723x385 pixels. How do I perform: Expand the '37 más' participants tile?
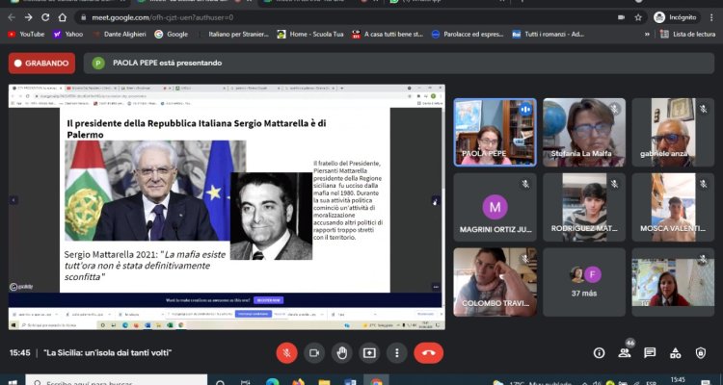point(584,282)
